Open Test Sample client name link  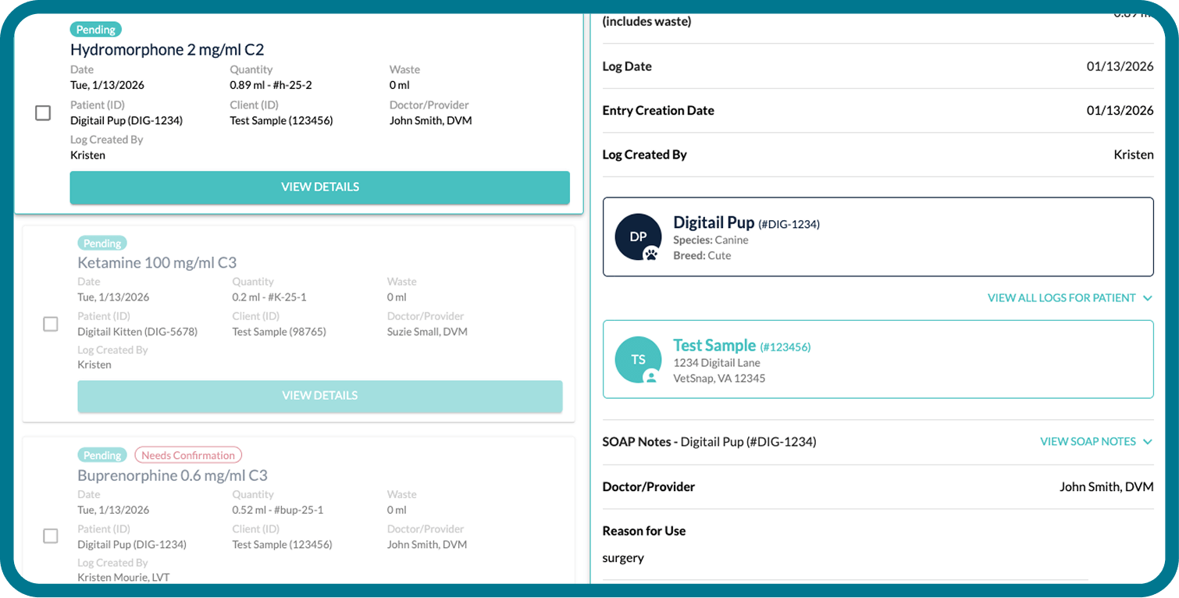[714, 345]
